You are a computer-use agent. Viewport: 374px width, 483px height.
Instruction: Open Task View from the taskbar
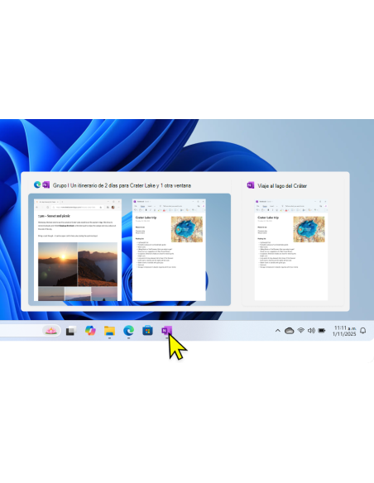(x=71, y=331)
